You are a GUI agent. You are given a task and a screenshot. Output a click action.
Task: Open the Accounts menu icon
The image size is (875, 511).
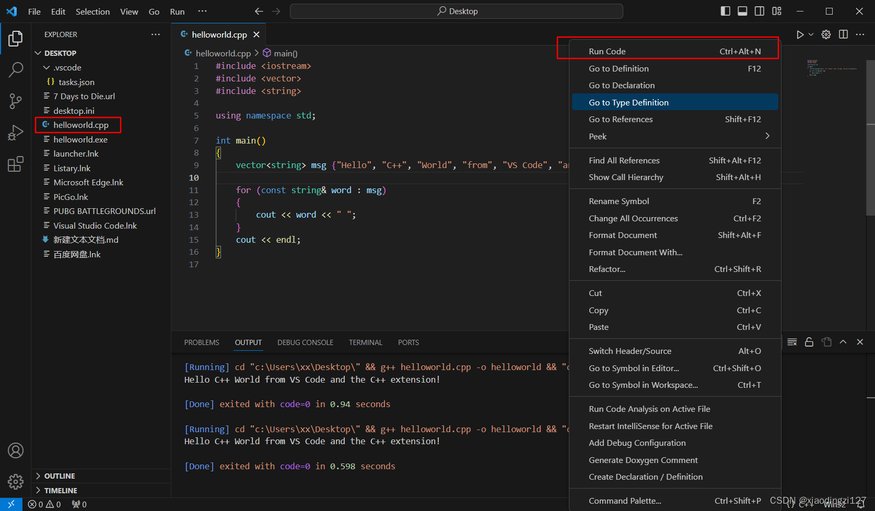[16, 450]
